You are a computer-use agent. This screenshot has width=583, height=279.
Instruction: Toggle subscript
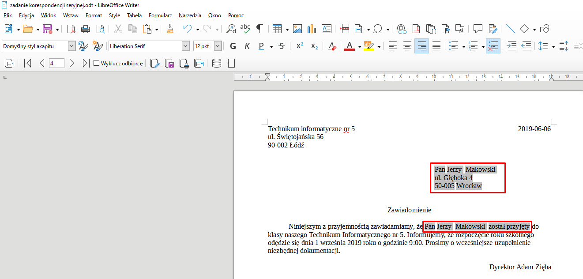314,46
